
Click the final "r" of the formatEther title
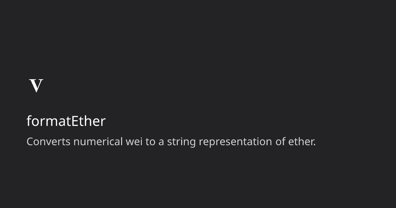103,122
